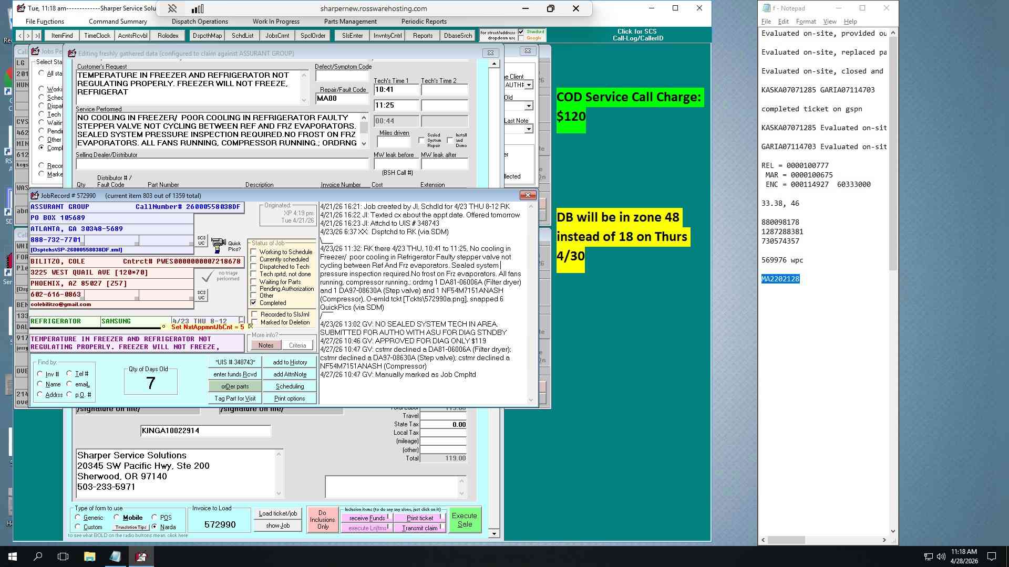
Task: Open the Dispatch Operations menu
Action: click(200, 22)
